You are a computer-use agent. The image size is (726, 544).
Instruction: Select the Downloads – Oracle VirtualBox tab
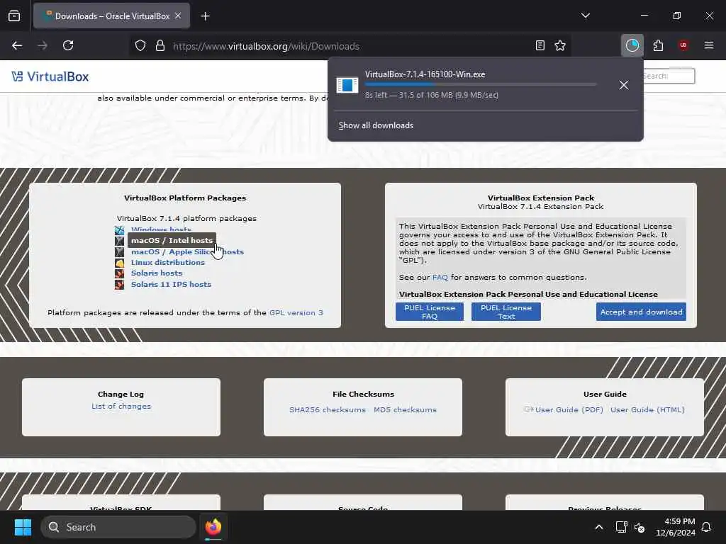point(111,16)
